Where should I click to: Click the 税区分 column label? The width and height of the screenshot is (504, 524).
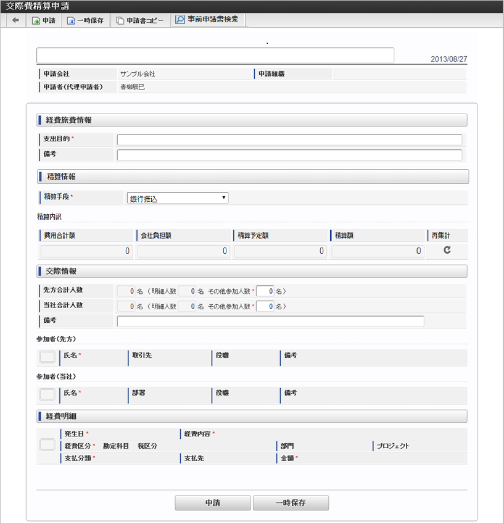[147, 446]
